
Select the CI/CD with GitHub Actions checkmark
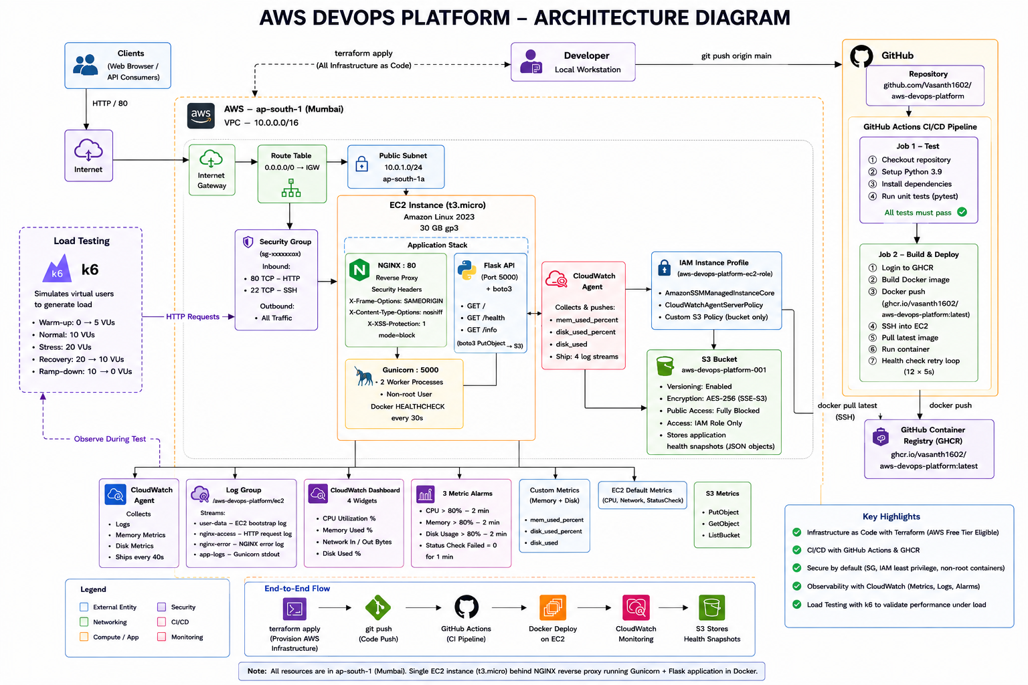796,550
